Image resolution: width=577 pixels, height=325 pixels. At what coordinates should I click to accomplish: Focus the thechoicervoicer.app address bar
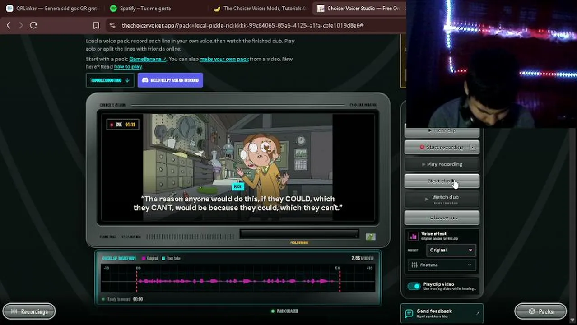(x=242, y=25)
